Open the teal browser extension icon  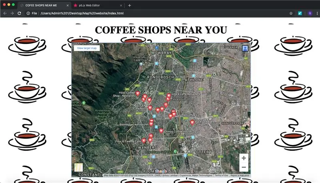point(300,13)
